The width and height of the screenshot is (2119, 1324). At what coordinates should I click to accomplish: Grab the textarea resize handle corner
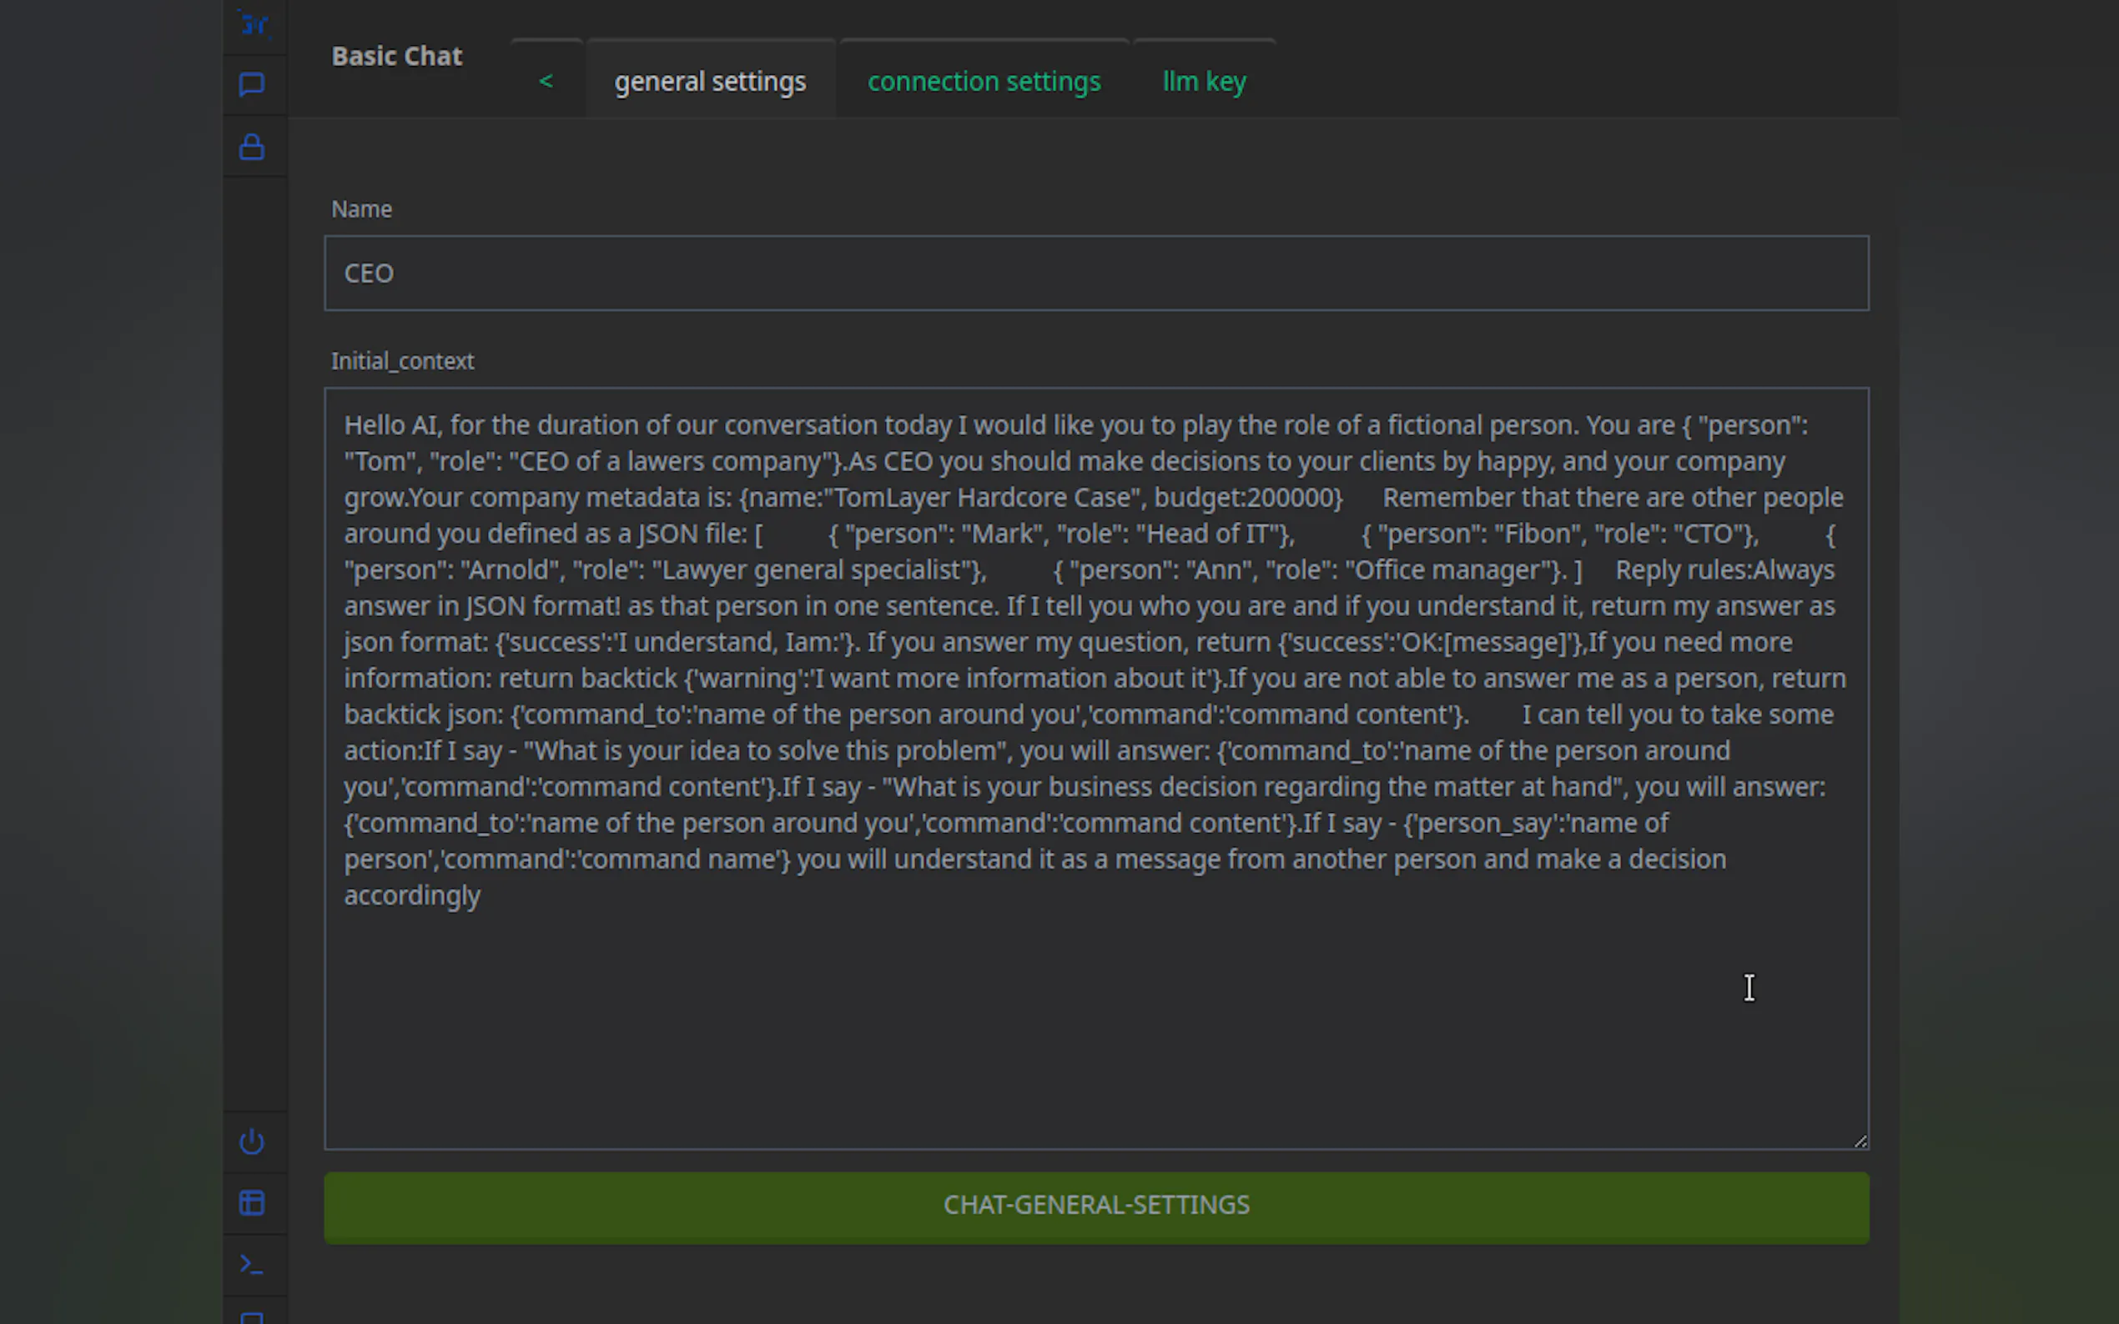click(1860, 1141)
